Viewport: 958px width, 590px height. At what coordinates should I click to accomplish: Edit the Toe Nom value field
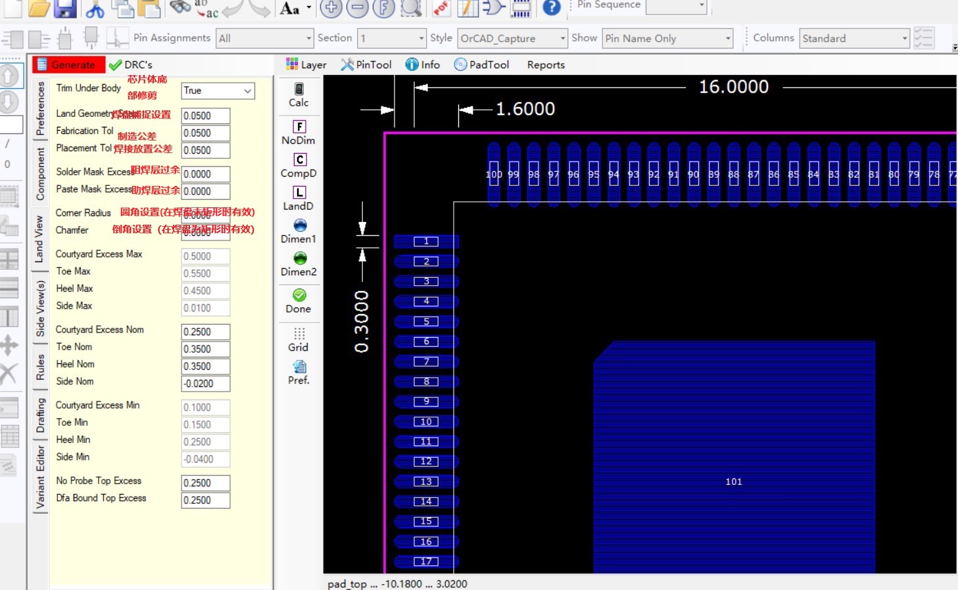(205, 349)
